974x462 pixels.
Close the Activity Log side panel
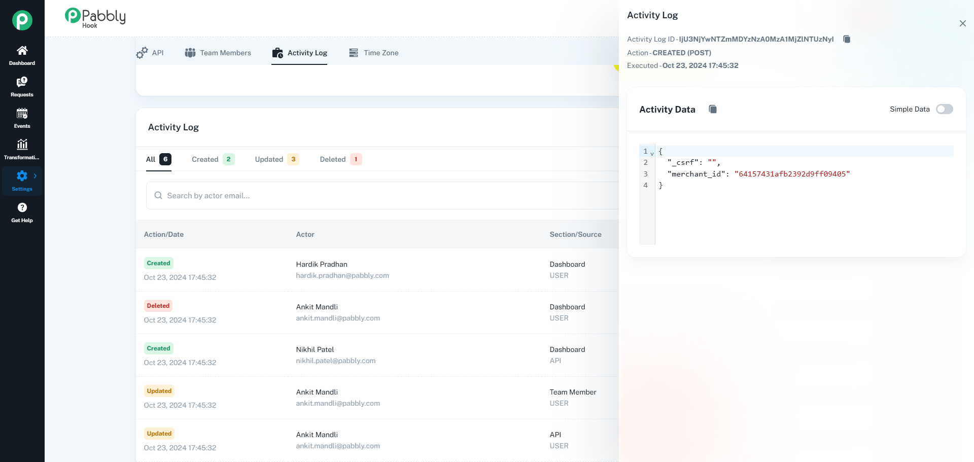pos(962,23)
